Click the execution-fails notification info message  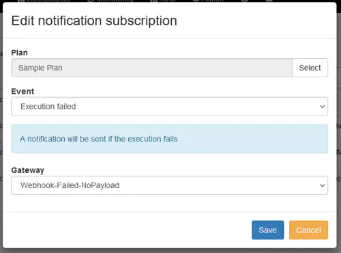(169, 139)
